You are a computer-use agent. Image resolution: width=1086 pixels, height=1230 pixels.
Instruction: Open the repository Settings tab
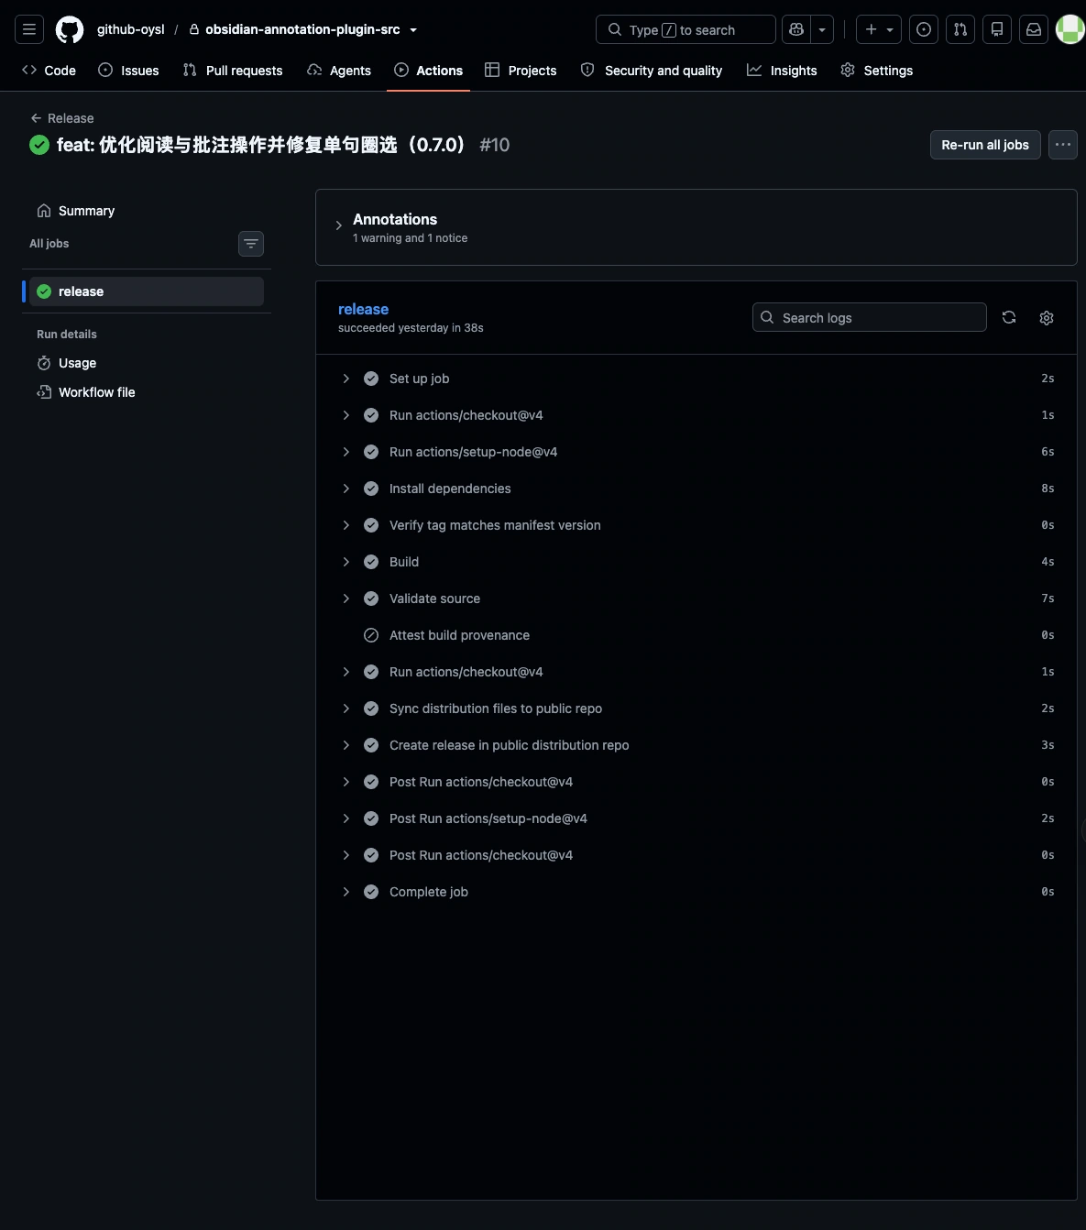(x=877, y=71)
